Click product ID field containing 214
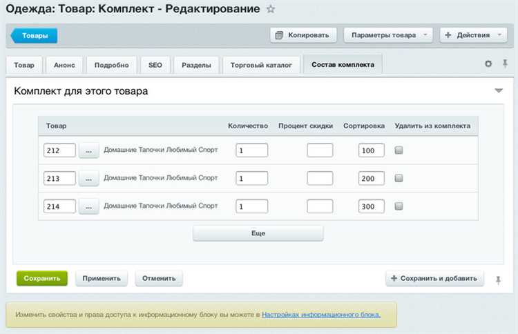 tap(59, 206)
